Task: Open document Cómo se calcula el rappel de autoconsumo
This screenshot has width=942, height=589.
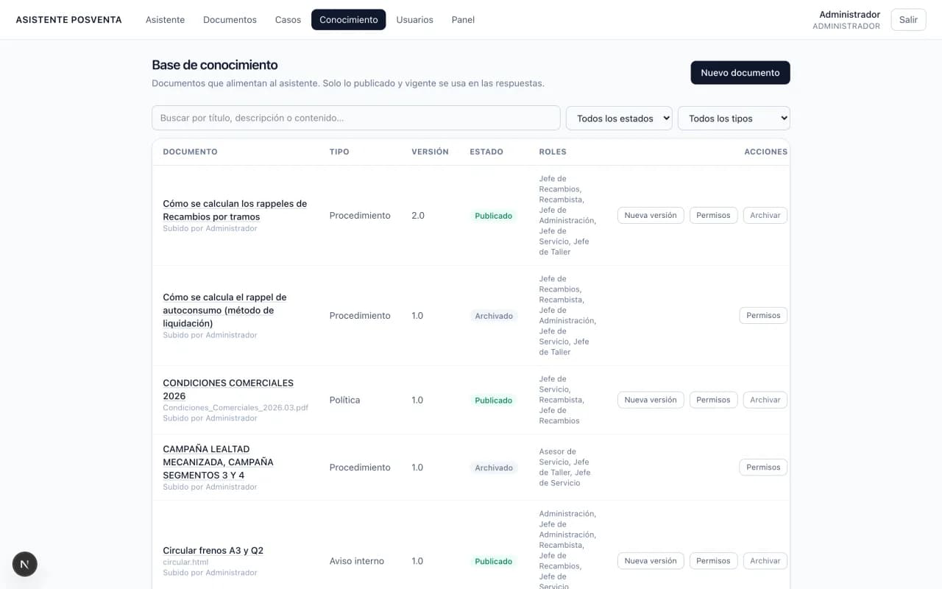Action: point(224,310)
